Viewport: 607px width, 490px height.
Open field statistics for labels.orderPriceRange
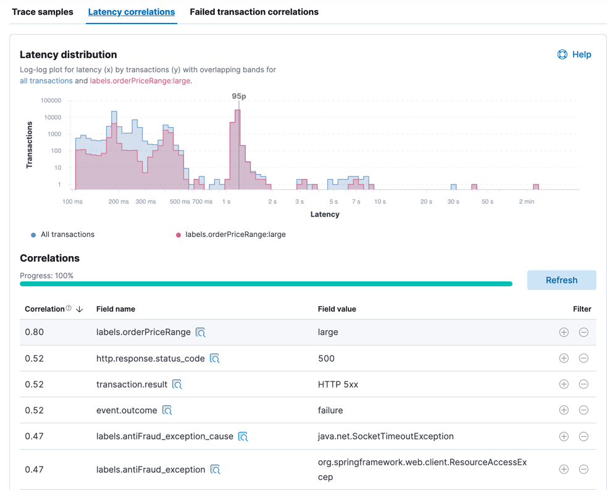pos(200,332)
